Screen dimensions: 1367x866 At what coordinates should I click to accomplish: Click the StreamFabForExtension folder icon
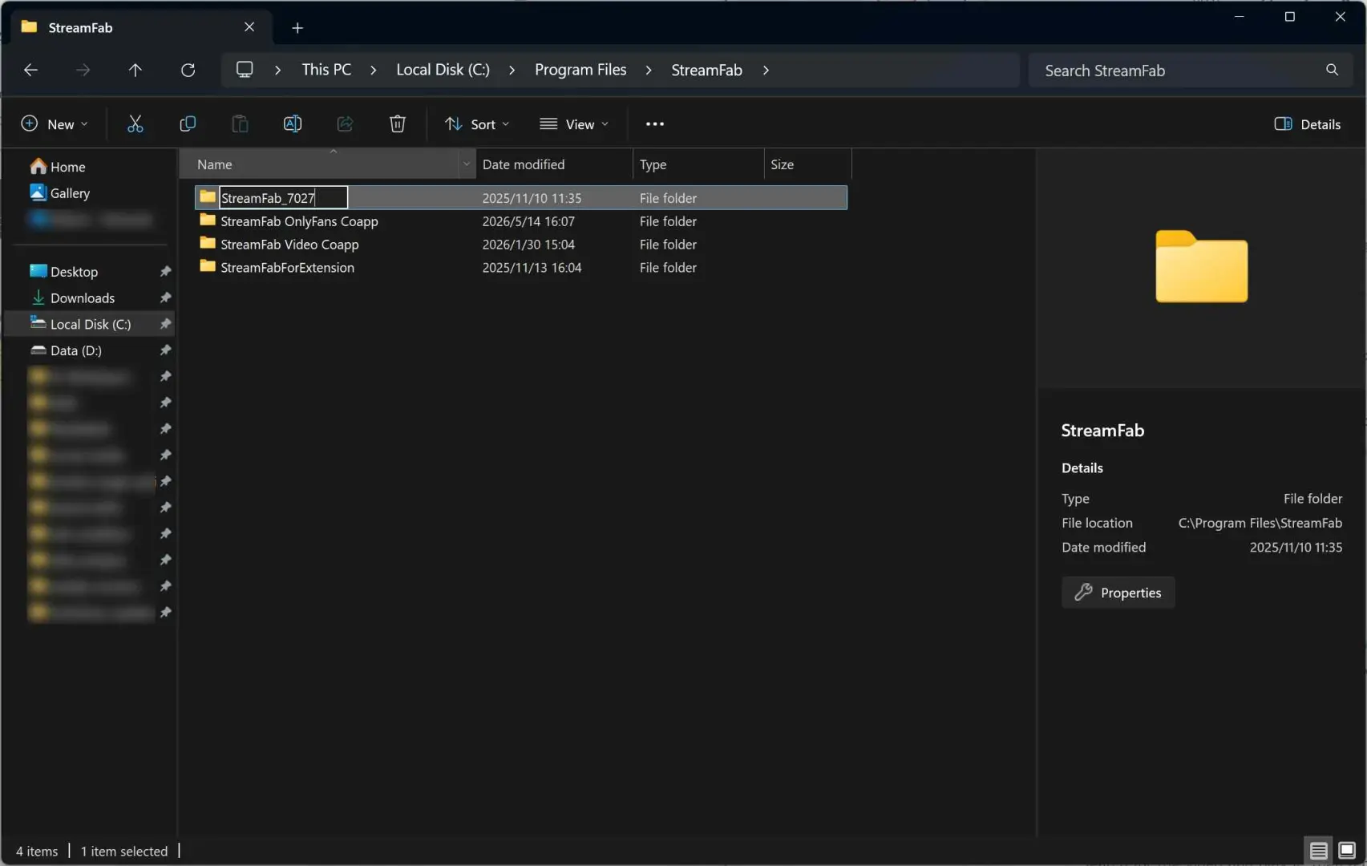pyautogui.click(x=208, y=266)
